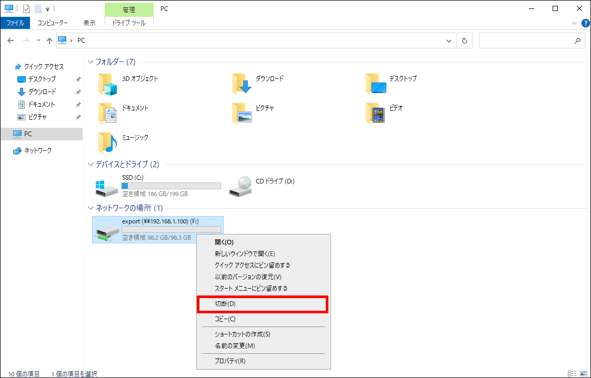
Task: Select the export network drive (F:) icon
Action: pyautogui.click(x=107, y=233)
